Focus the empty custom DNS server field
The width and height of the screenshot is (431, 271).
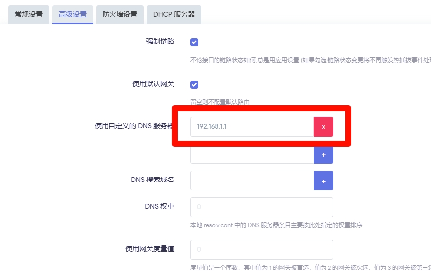[x=251, y=155]
